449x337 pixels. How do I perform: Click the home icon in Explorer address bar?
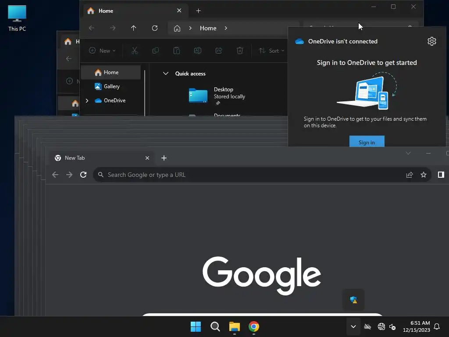click(x=177, y=29)
